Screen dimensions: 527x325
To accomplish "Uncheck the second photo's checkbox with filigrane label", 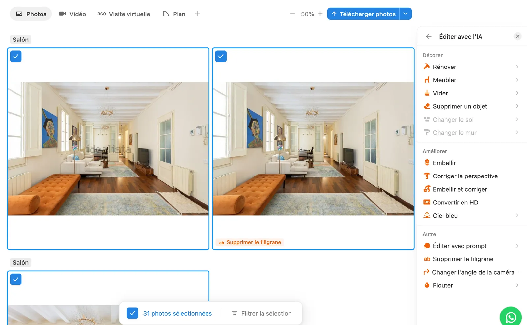I will 221,56.
